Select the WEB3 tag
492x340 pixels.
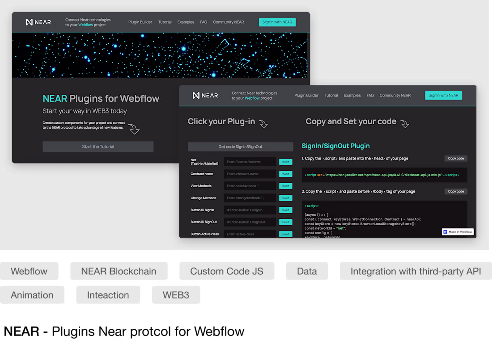(176, 295)
